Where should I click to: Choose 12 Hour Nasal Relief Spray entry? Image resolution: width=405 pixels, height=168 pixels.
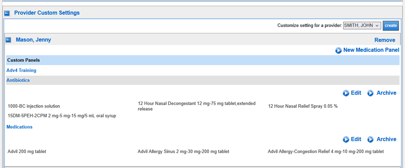[x=303, y=106]
